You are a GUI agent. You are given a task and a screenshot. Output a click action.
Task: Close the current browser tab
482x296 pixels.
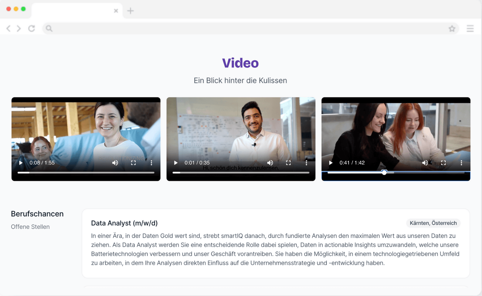tap(116, 11)
